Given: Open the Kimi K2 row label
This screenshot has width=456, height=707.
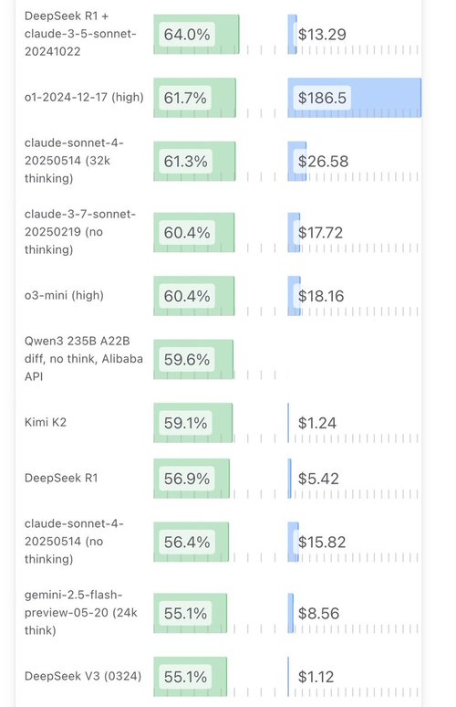Looking at the screenshot, I should coord(46,423).
